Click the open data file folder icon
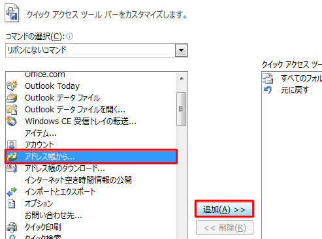Screen dimensions: 322x239 point(12,110)
